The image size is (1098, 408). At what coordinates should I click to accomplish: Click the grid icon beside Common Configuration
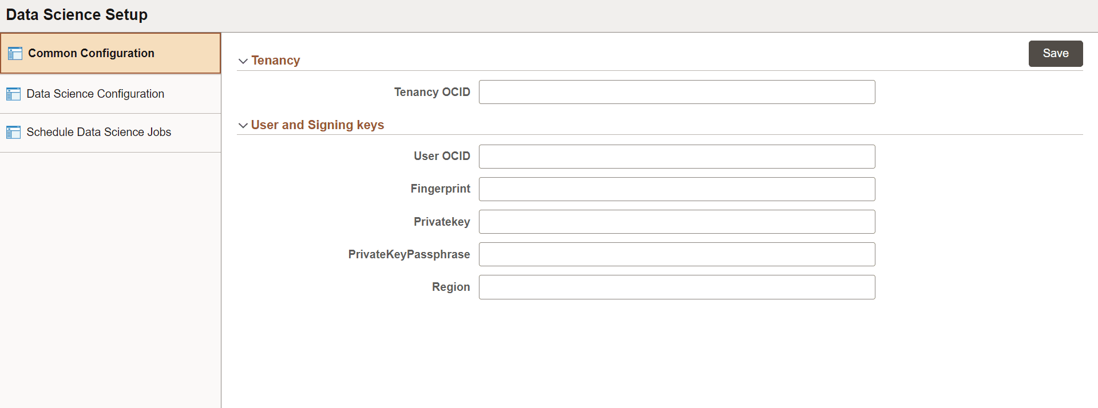click(14, 53)
